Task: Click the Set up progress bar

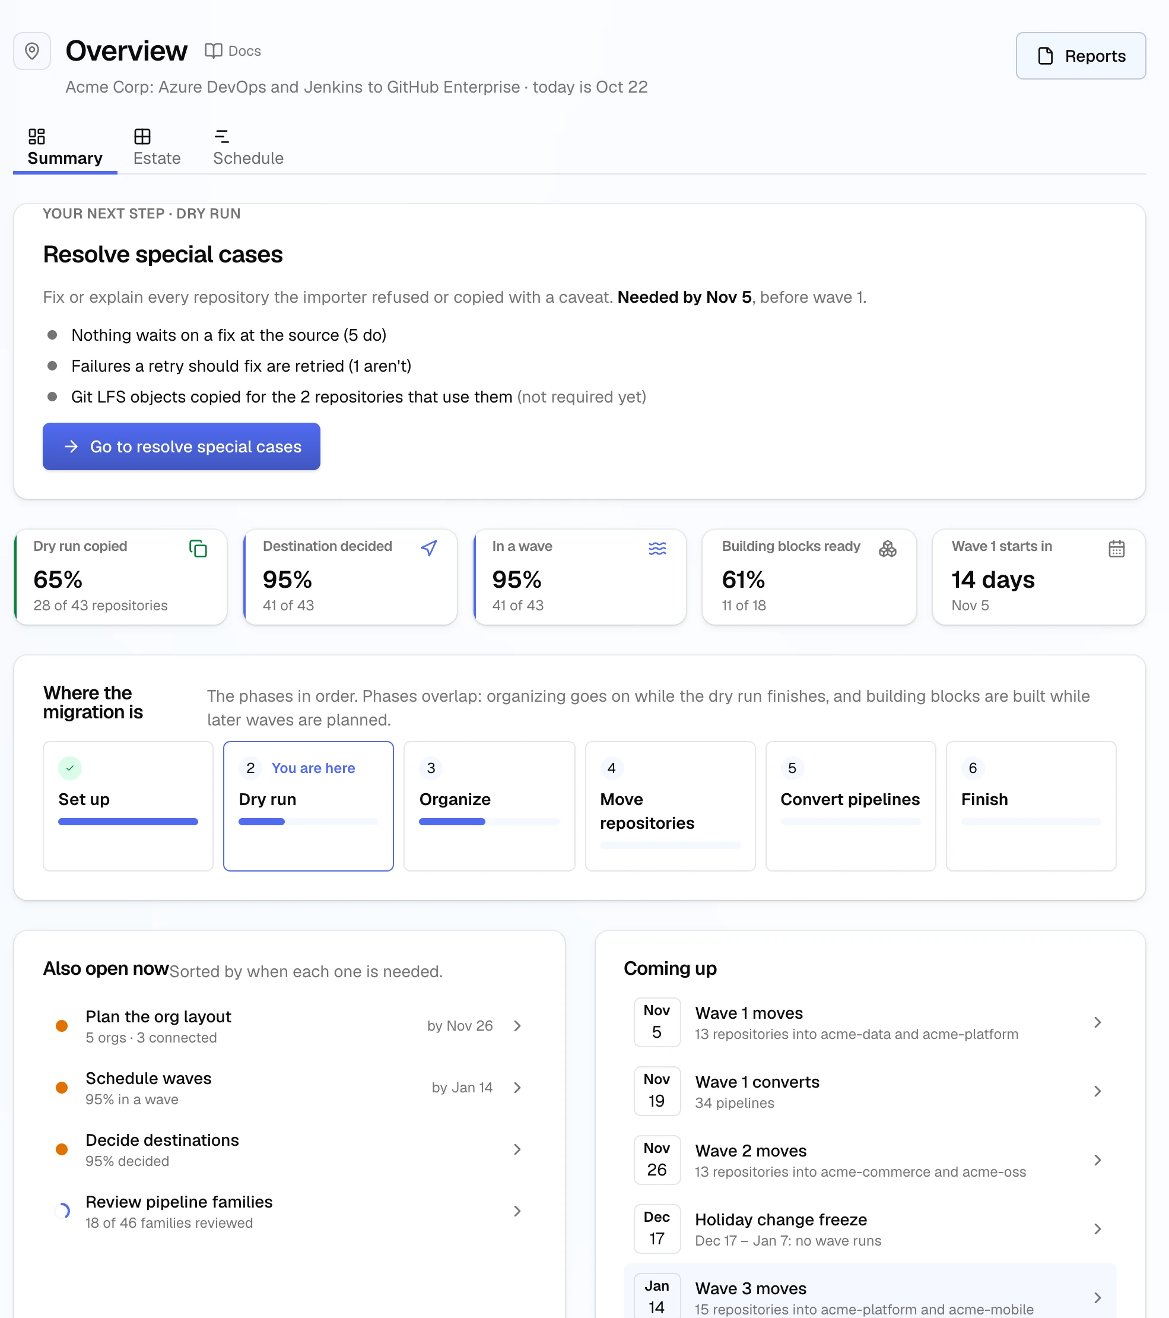Action: (128, 822)
